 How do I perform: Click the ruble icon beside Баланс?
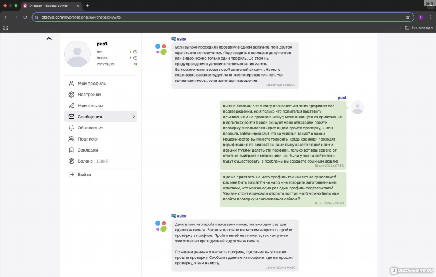click(x=72, y=161)
